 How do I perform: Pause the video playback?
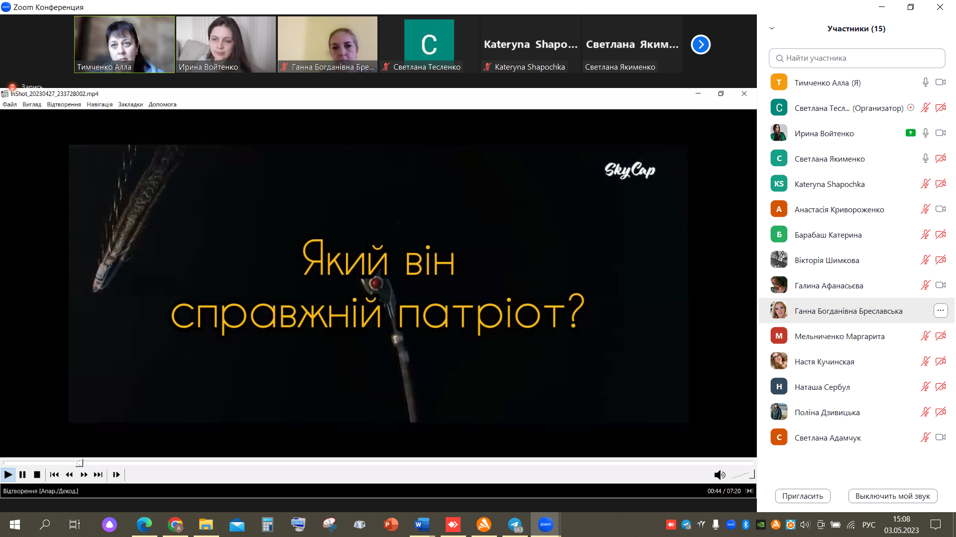click(x=22, y=475)
